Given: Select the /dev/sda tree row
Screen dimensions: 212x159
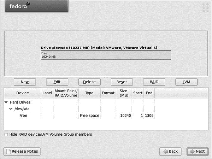Looking at the screenshot, I should 106,109.
